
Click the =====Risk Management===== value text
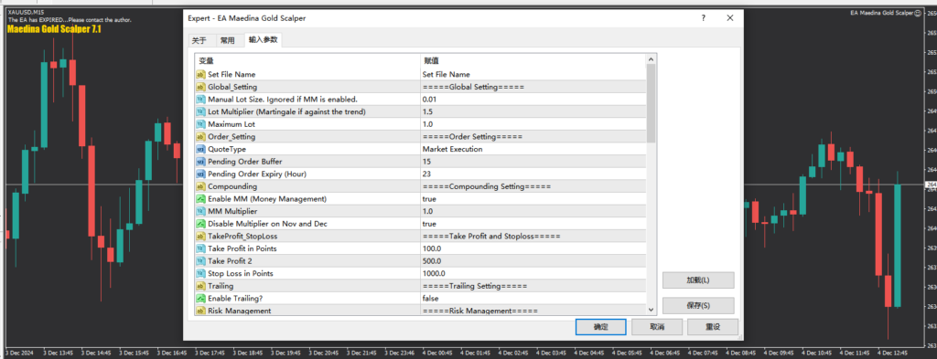[x=479, y=311]
